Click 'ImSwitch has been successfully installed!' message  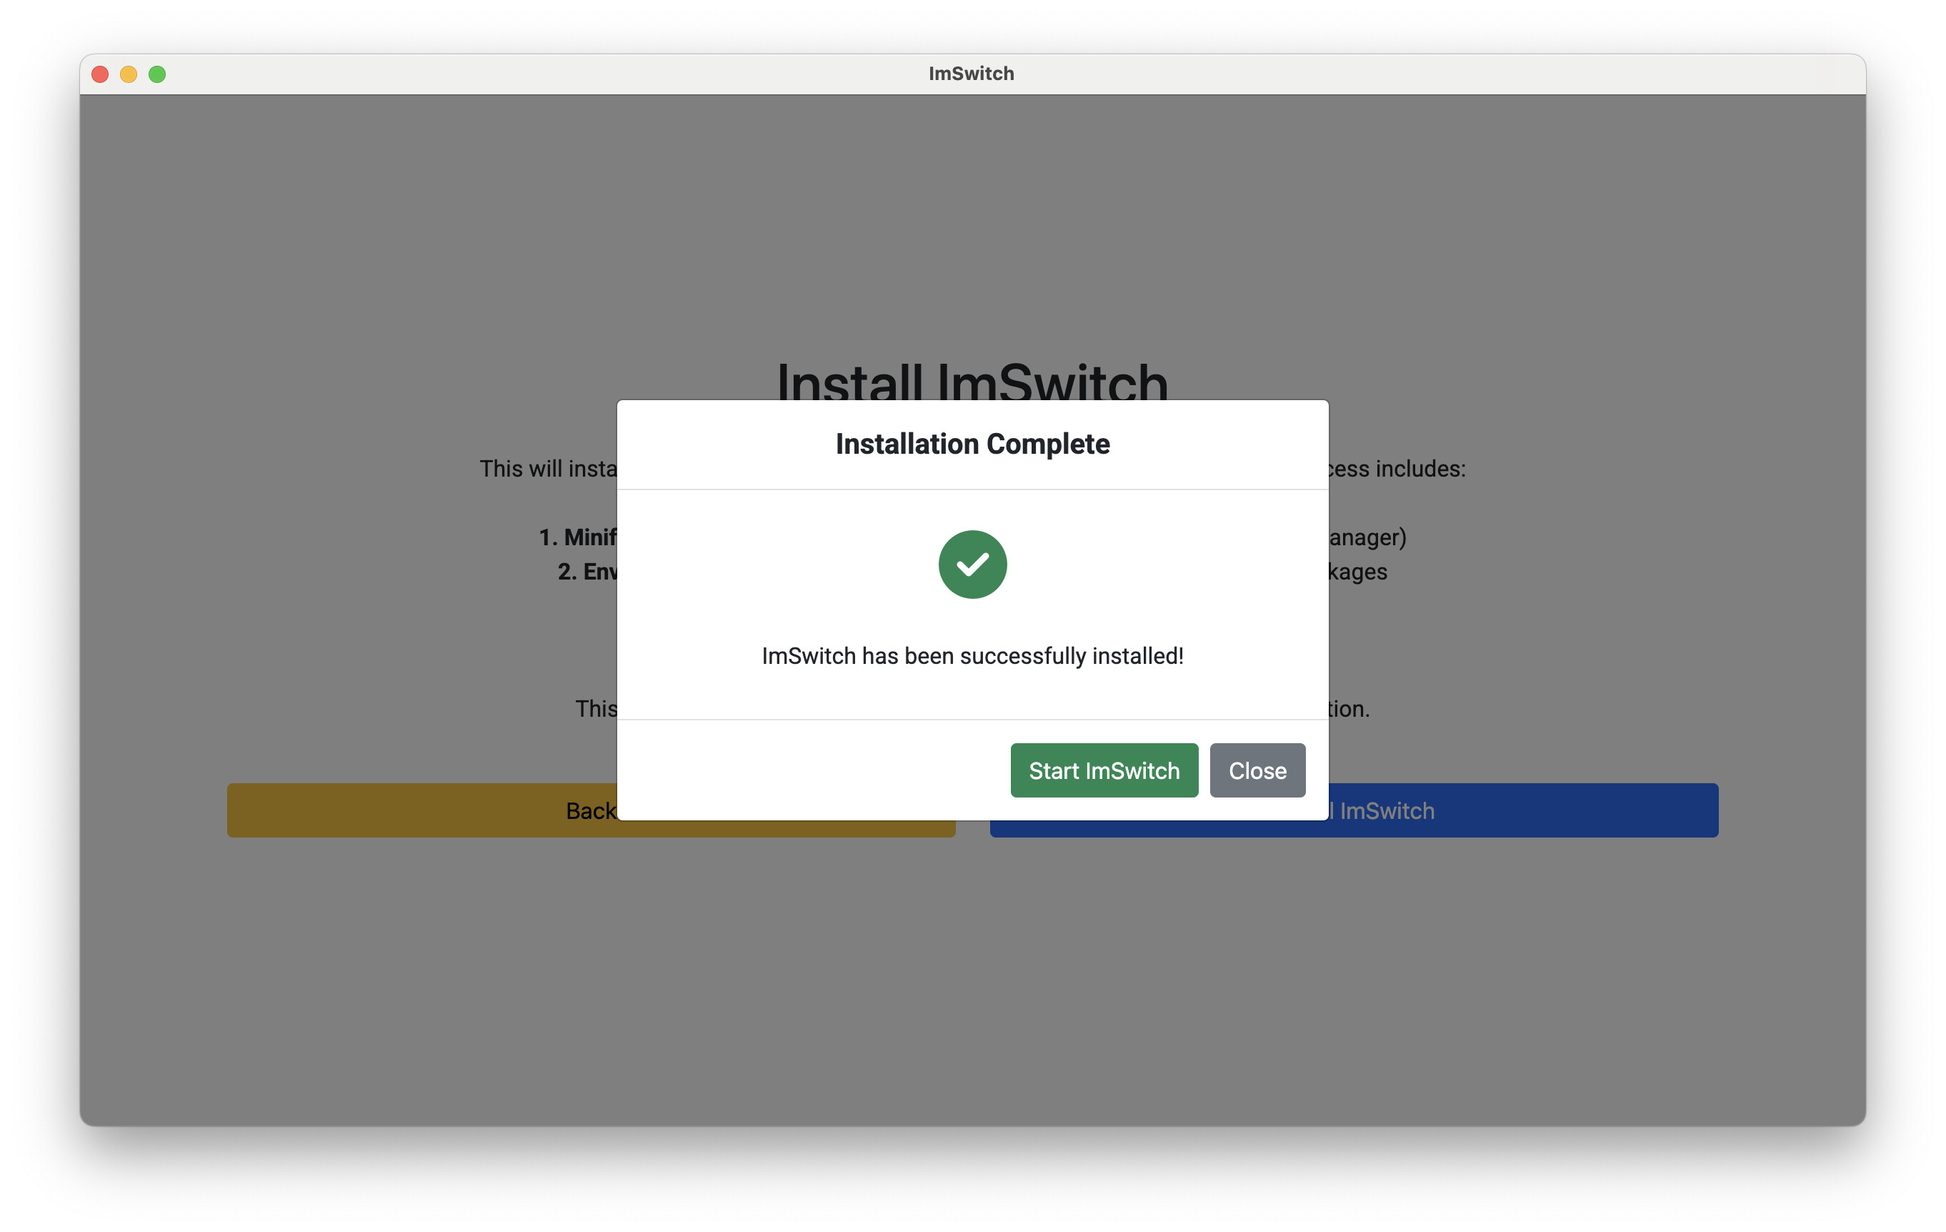tap(972, 655)
